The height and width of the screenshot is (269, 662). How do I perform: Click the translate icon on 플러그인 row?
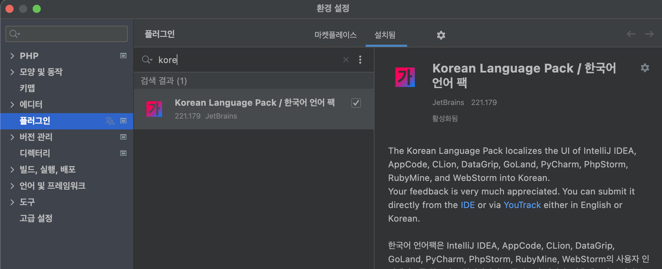[x=110, y=121]
